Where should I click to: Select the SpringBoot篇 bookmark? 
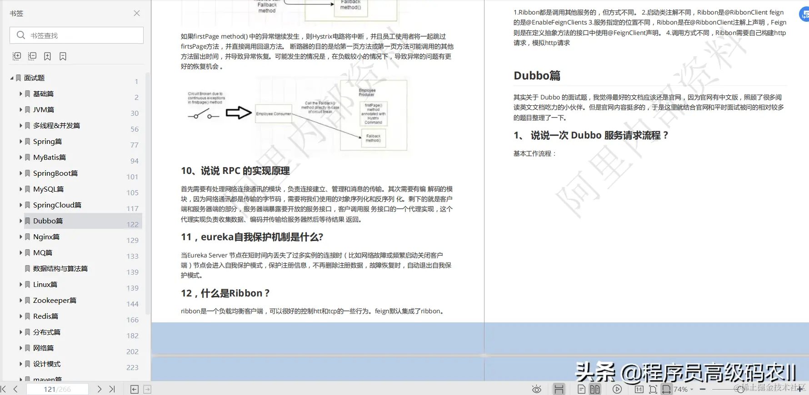55,173
